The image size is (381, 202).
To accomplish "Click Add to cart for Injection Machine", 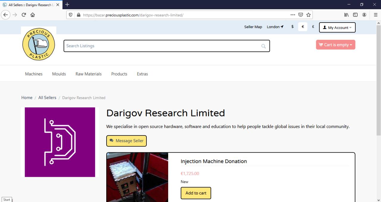I will [x=196, y=193].
